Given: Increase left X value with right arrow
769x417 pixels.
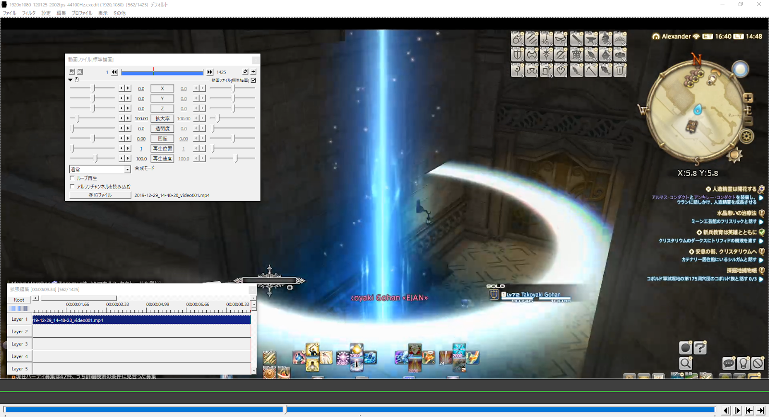Looking at the screenshot, I should pos(128,88).
